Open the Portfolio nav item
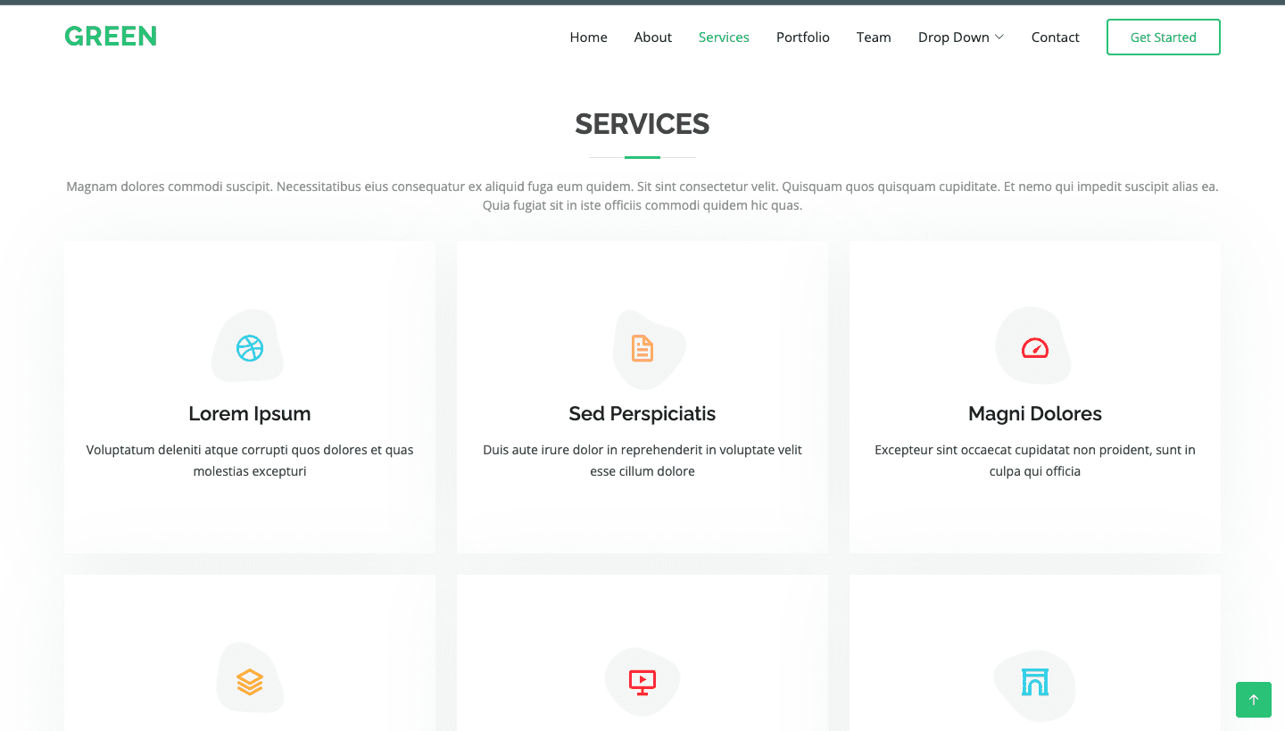 click(802, 37)
